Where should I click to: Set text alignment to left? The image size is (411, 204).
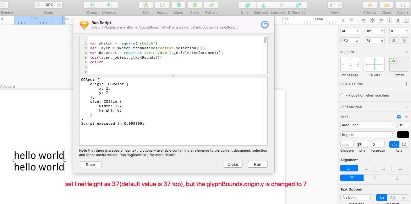(x=349, y=168)
